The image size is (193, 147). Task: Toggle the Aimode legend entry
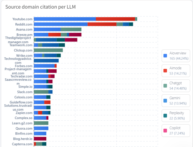click(x=176, y=71)
